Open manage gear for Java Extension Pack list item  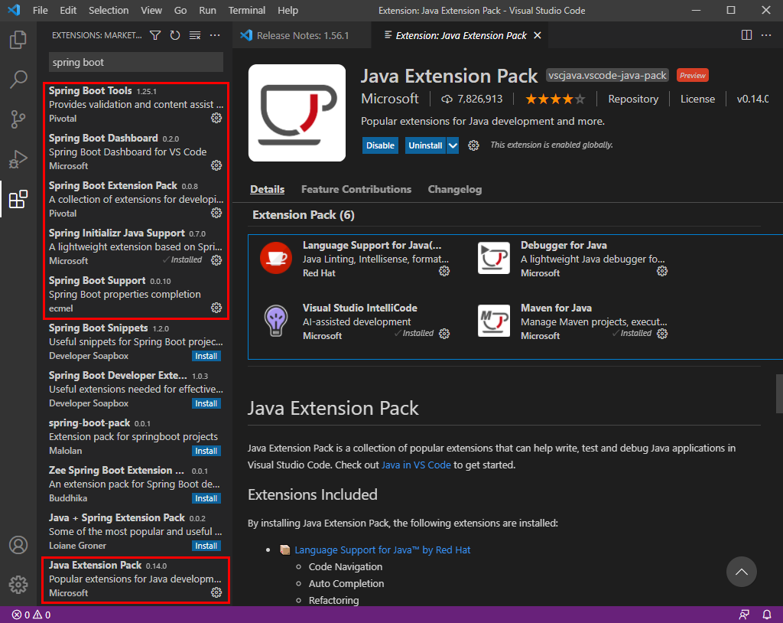pos(216,592)
